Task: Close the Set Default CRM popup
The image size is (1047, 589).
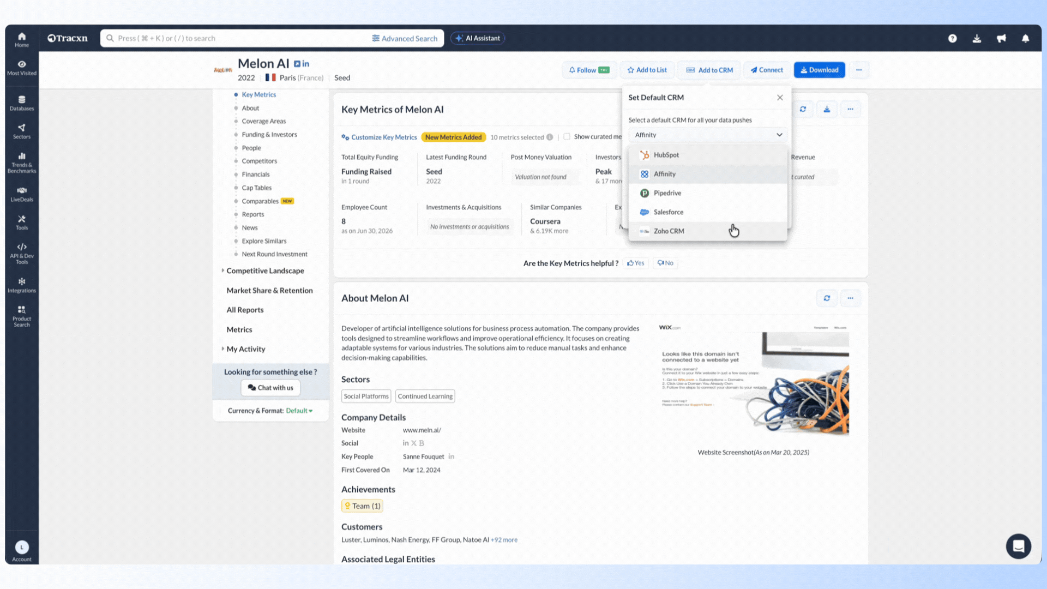Action: click(x=780, y=98)
